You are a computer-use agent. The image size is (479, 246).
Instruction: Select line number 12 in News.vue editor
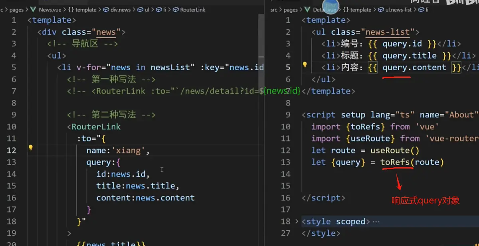(x=12, y=150)
